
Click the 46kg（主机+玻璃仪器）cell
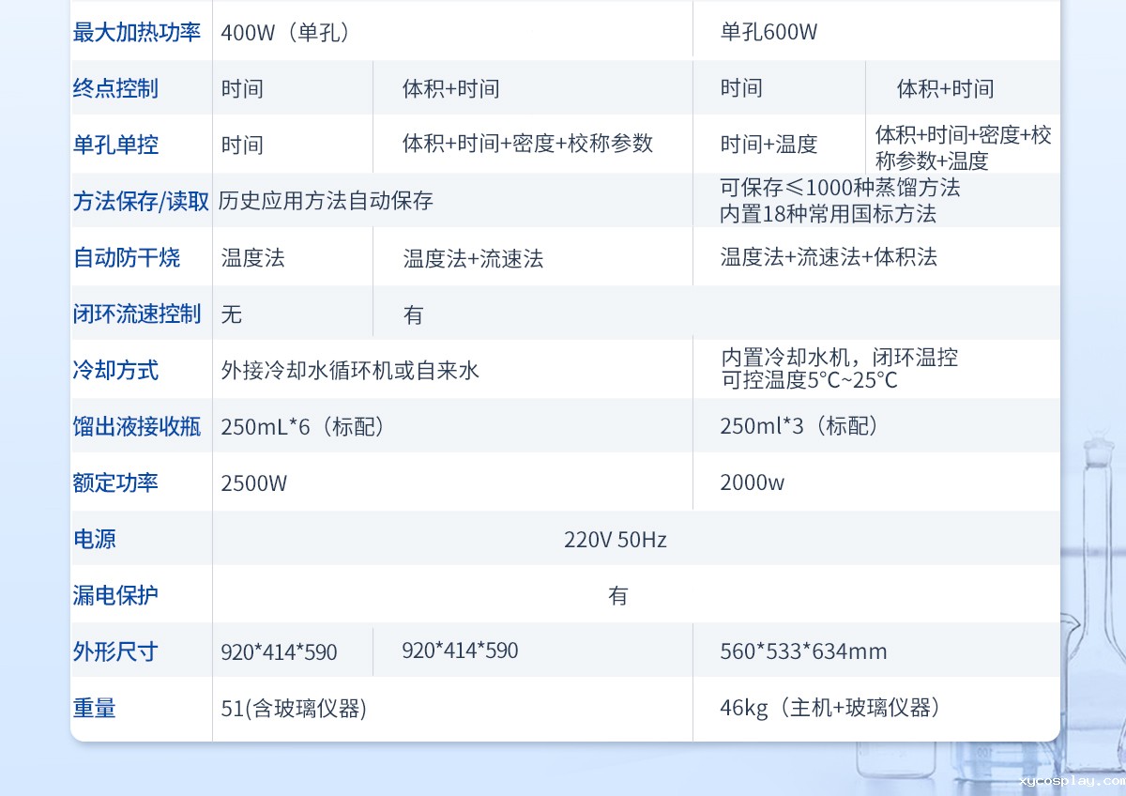tap(830, 708)
